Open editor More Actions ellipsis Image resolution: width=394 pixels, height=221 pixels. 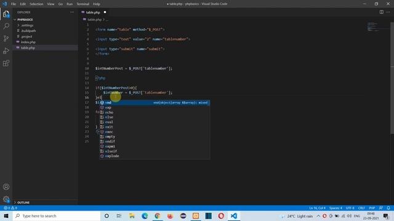[388, 12]
